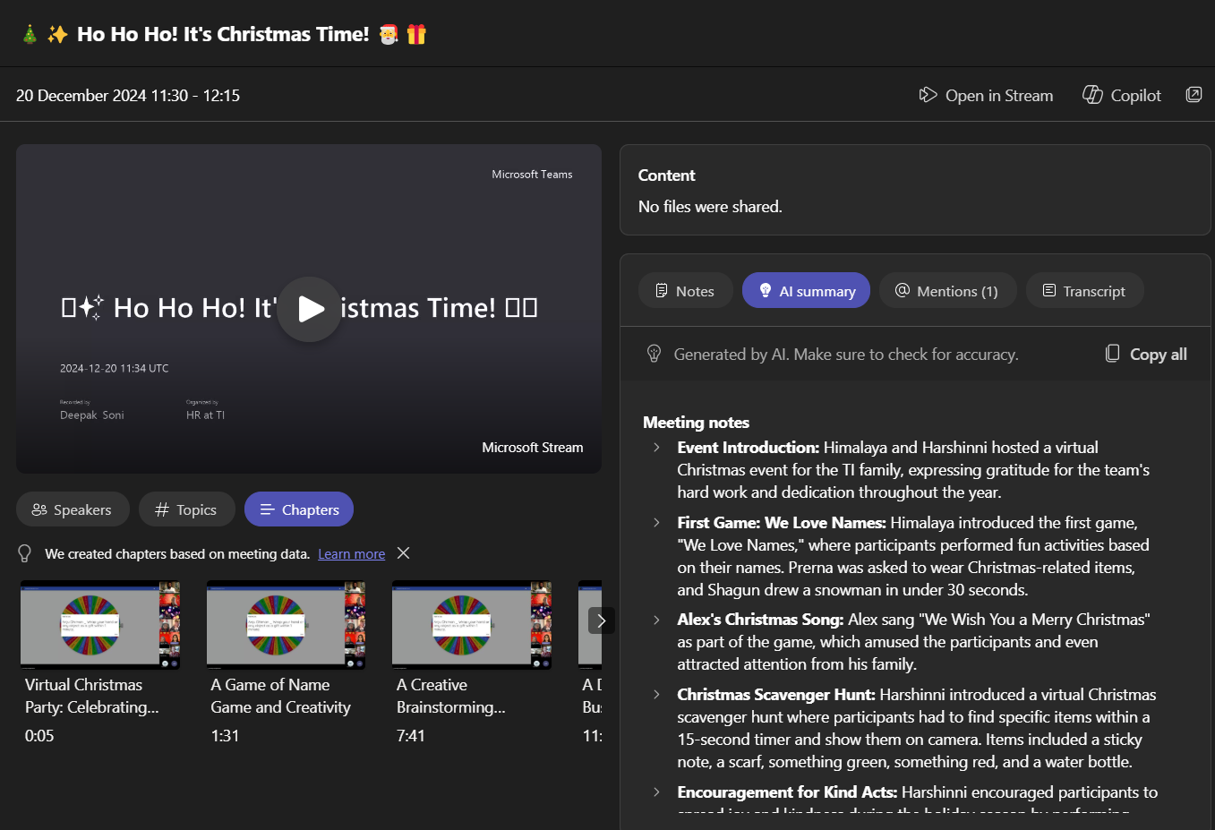Viewport: 1215px width, 830px height.
Task: Click the meeting date and time text
Action: tap(128, 95)
